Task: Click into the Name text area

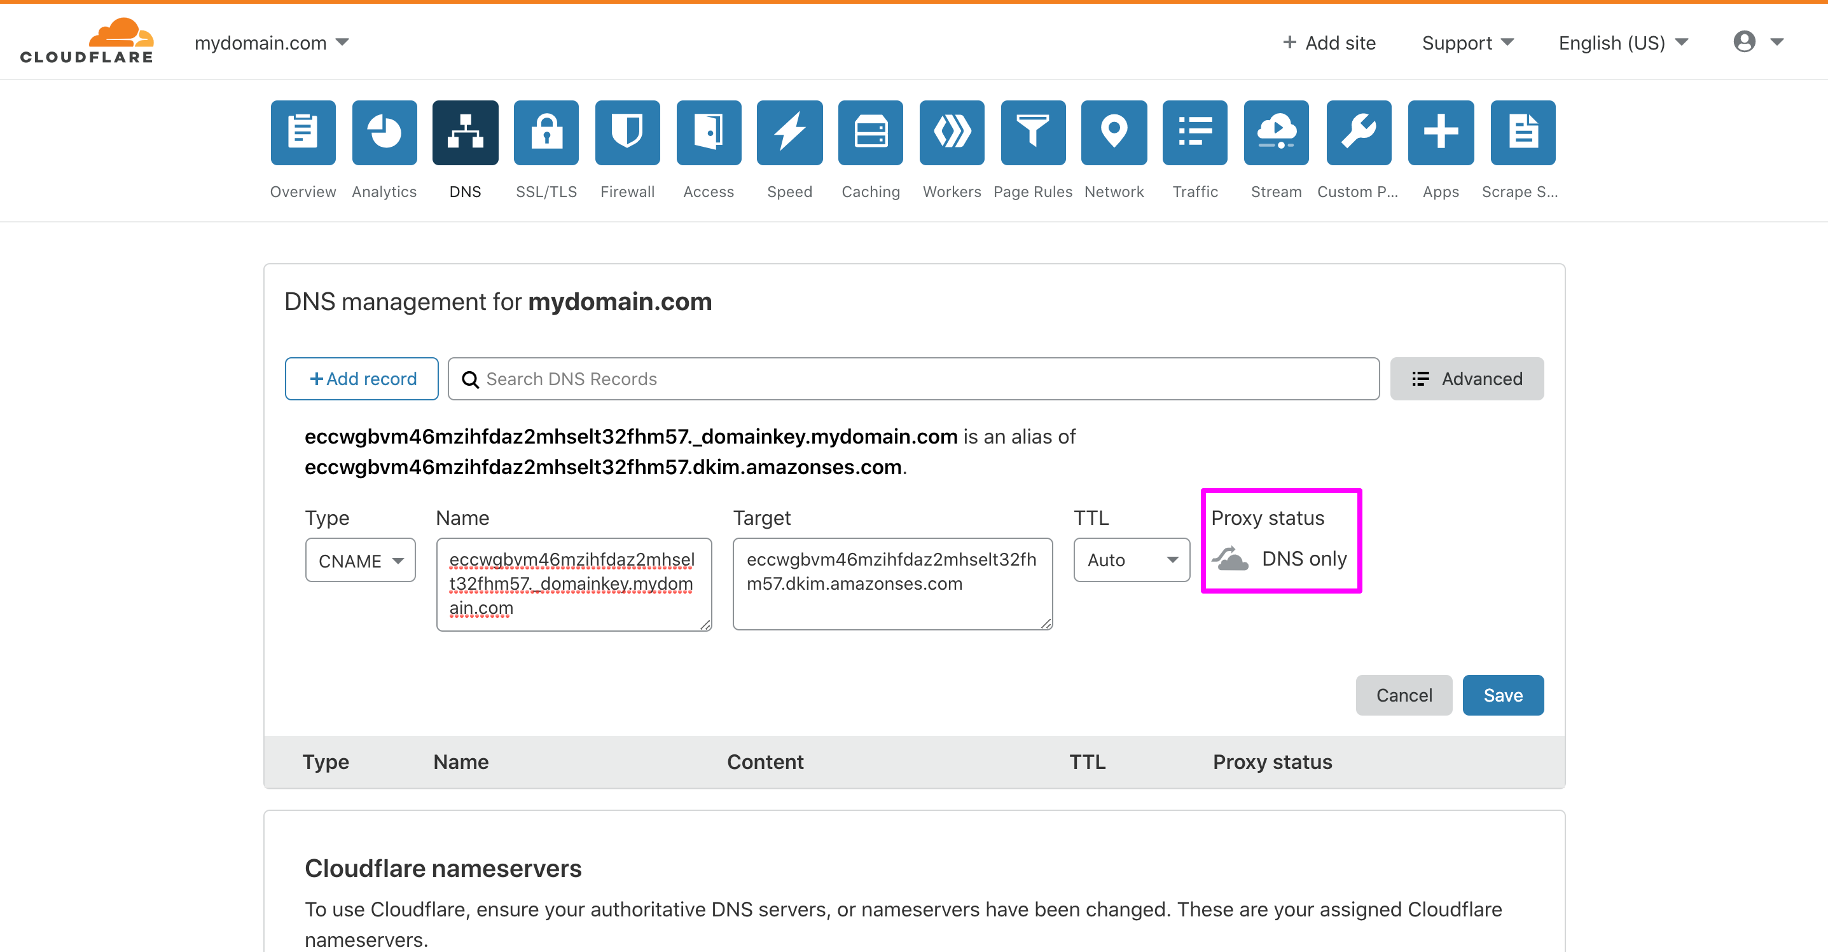Action: (574, 584)
